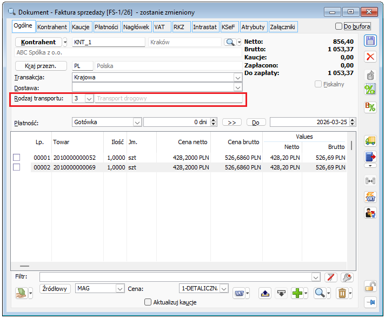The width and height of the screenshot is (385, 319).
Task: Toggle the Do bufora checkbox
Action: (339, 26)
